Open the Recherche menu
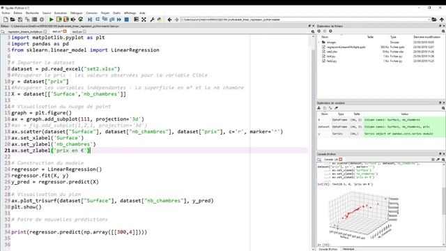Image resolution: width=446 pixels, height=251 pixels. tap(32, 13)
